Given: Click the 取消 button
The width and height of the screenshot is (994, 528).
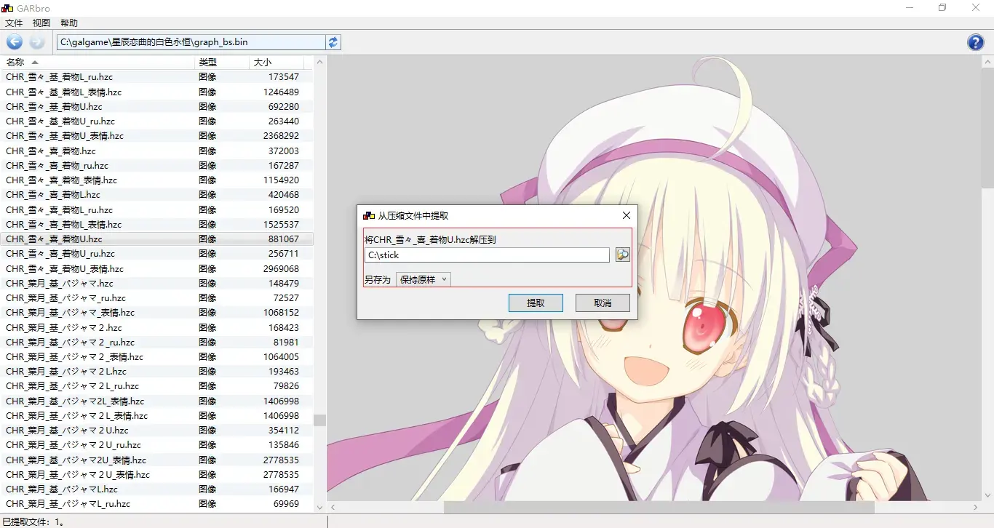Looking at the screenshot, I should [603, 303].
